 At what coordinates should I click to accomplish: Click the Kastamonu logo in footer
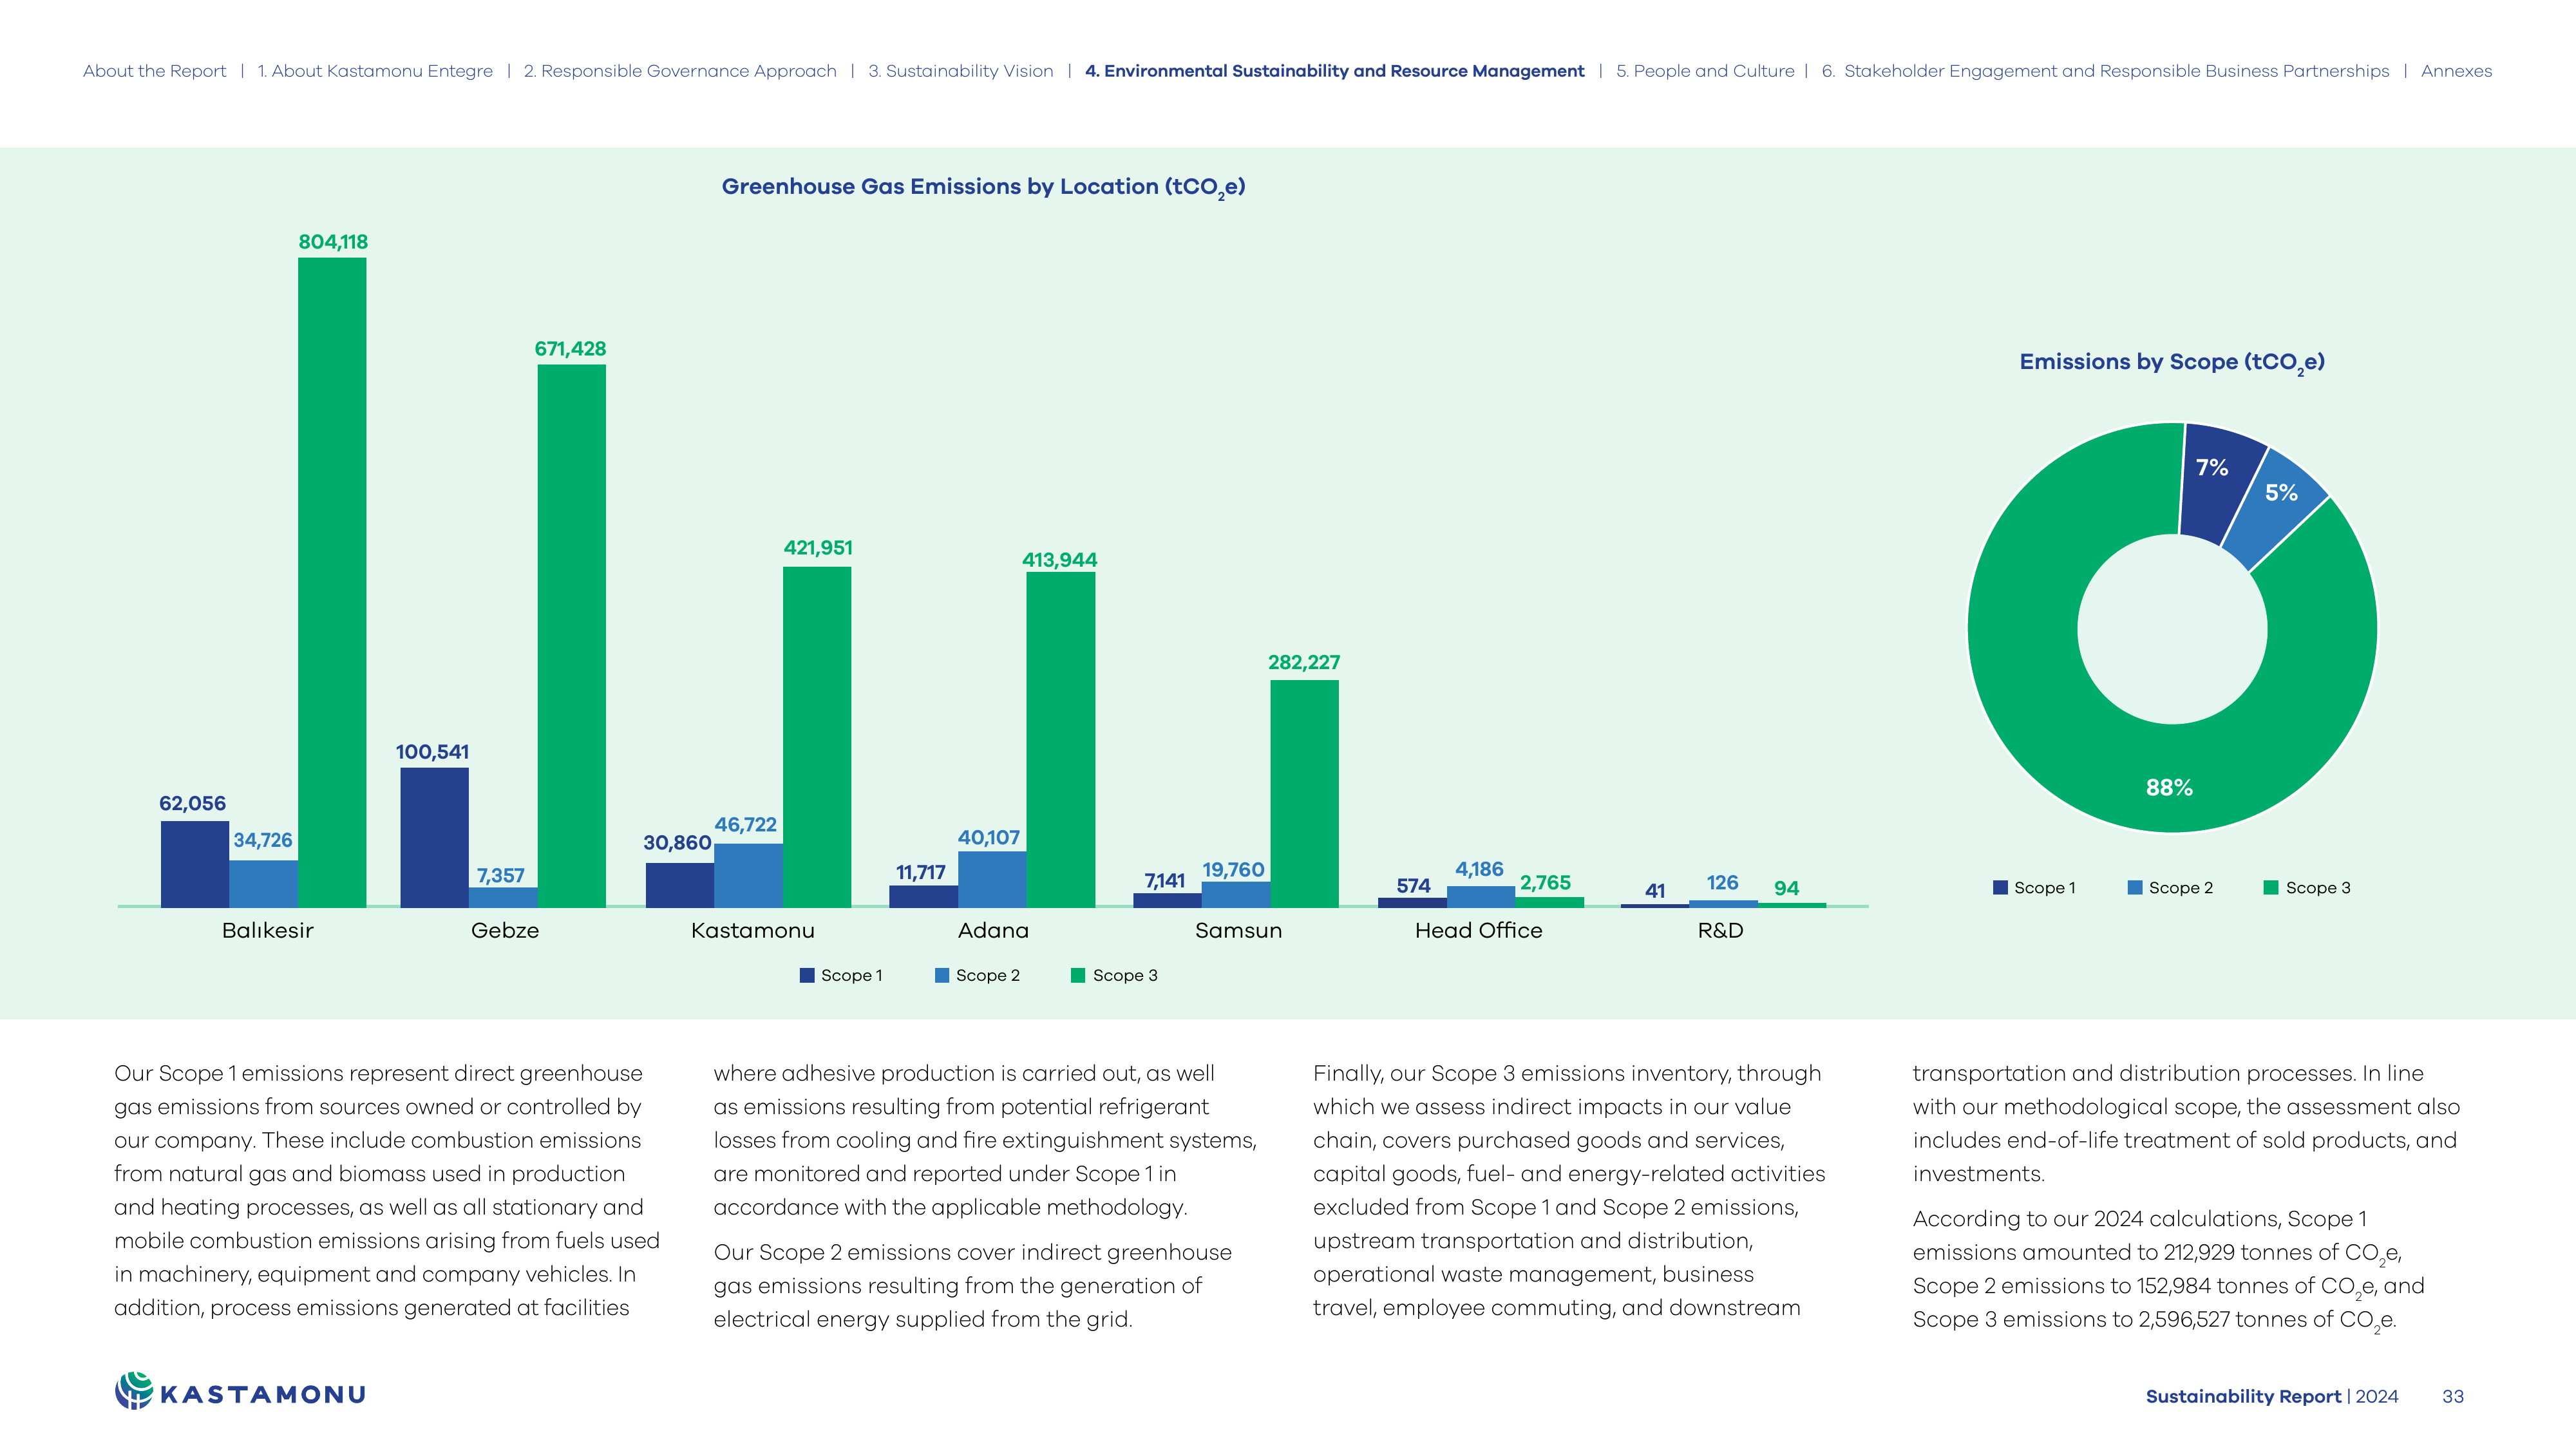coord(240,1392)
